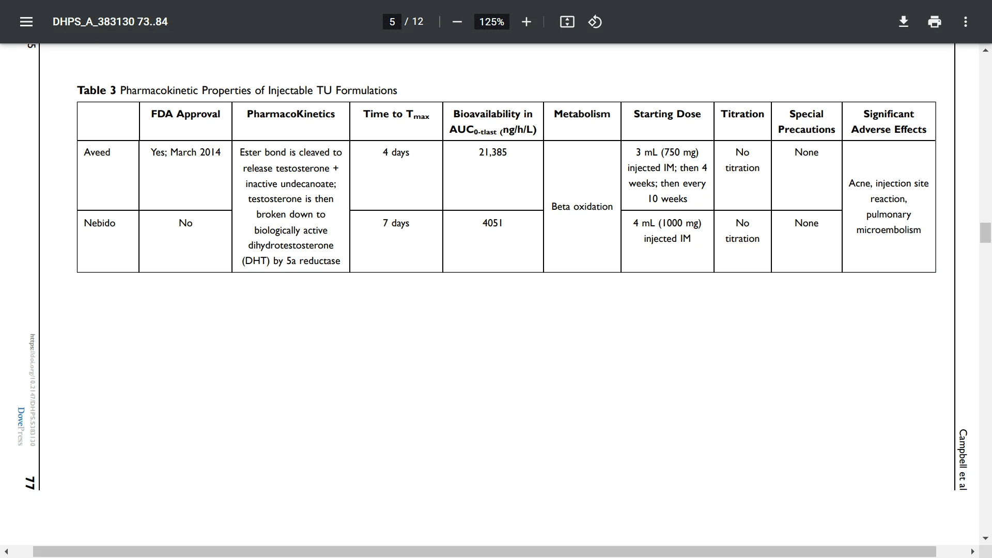992x558 pixels.
Task: Click the FDA Approval column header
Action: click(x=185, y=114)
